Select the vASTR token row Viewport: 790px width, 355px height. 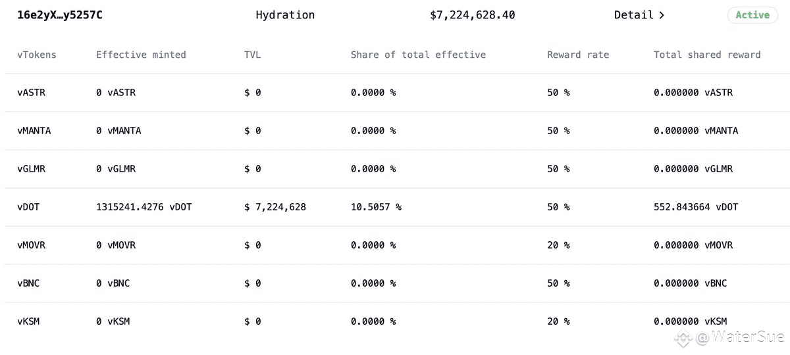click(x=32, y=93)
